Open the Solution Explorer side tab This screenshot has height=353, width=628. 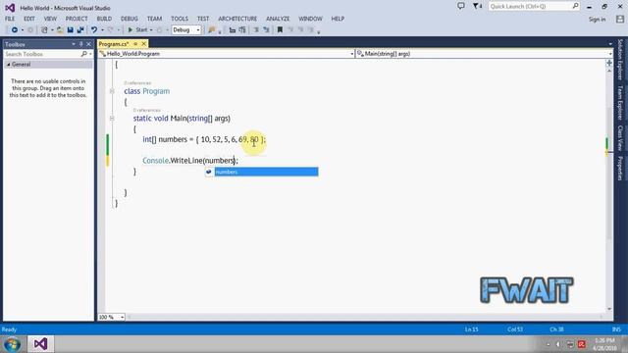point(620,59)
